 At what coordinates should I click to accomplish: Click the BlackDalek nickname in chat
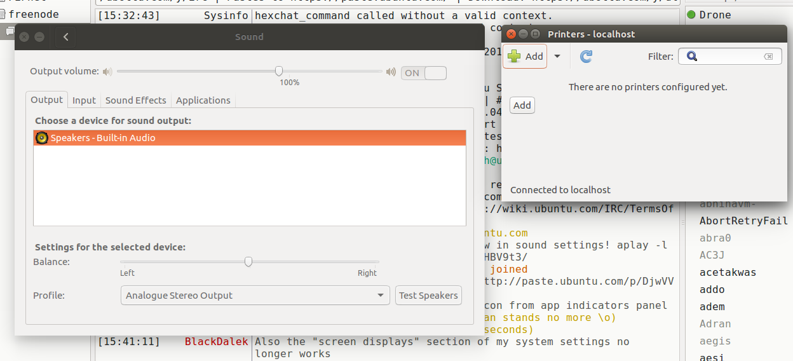point(216,342)
